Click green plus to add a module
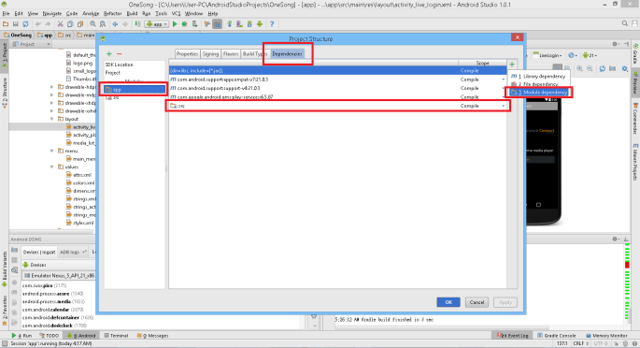Viewport: 640px width, 348px height. point(109,54)
